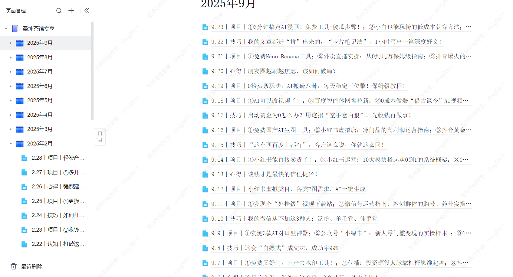Screen dimensions: 513x277
Task: Click document icon of 9.17 | 技巧 entry
Action: 205,116
